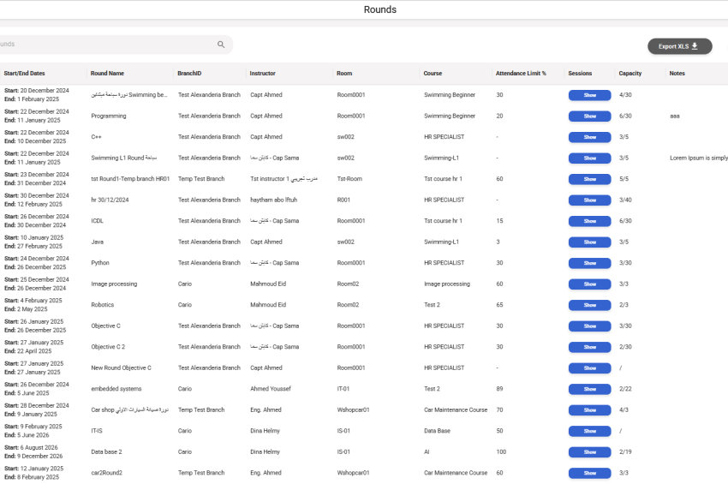Click the aaa note cell
Viewport: 728px width, 484px height.
[675, 117]
